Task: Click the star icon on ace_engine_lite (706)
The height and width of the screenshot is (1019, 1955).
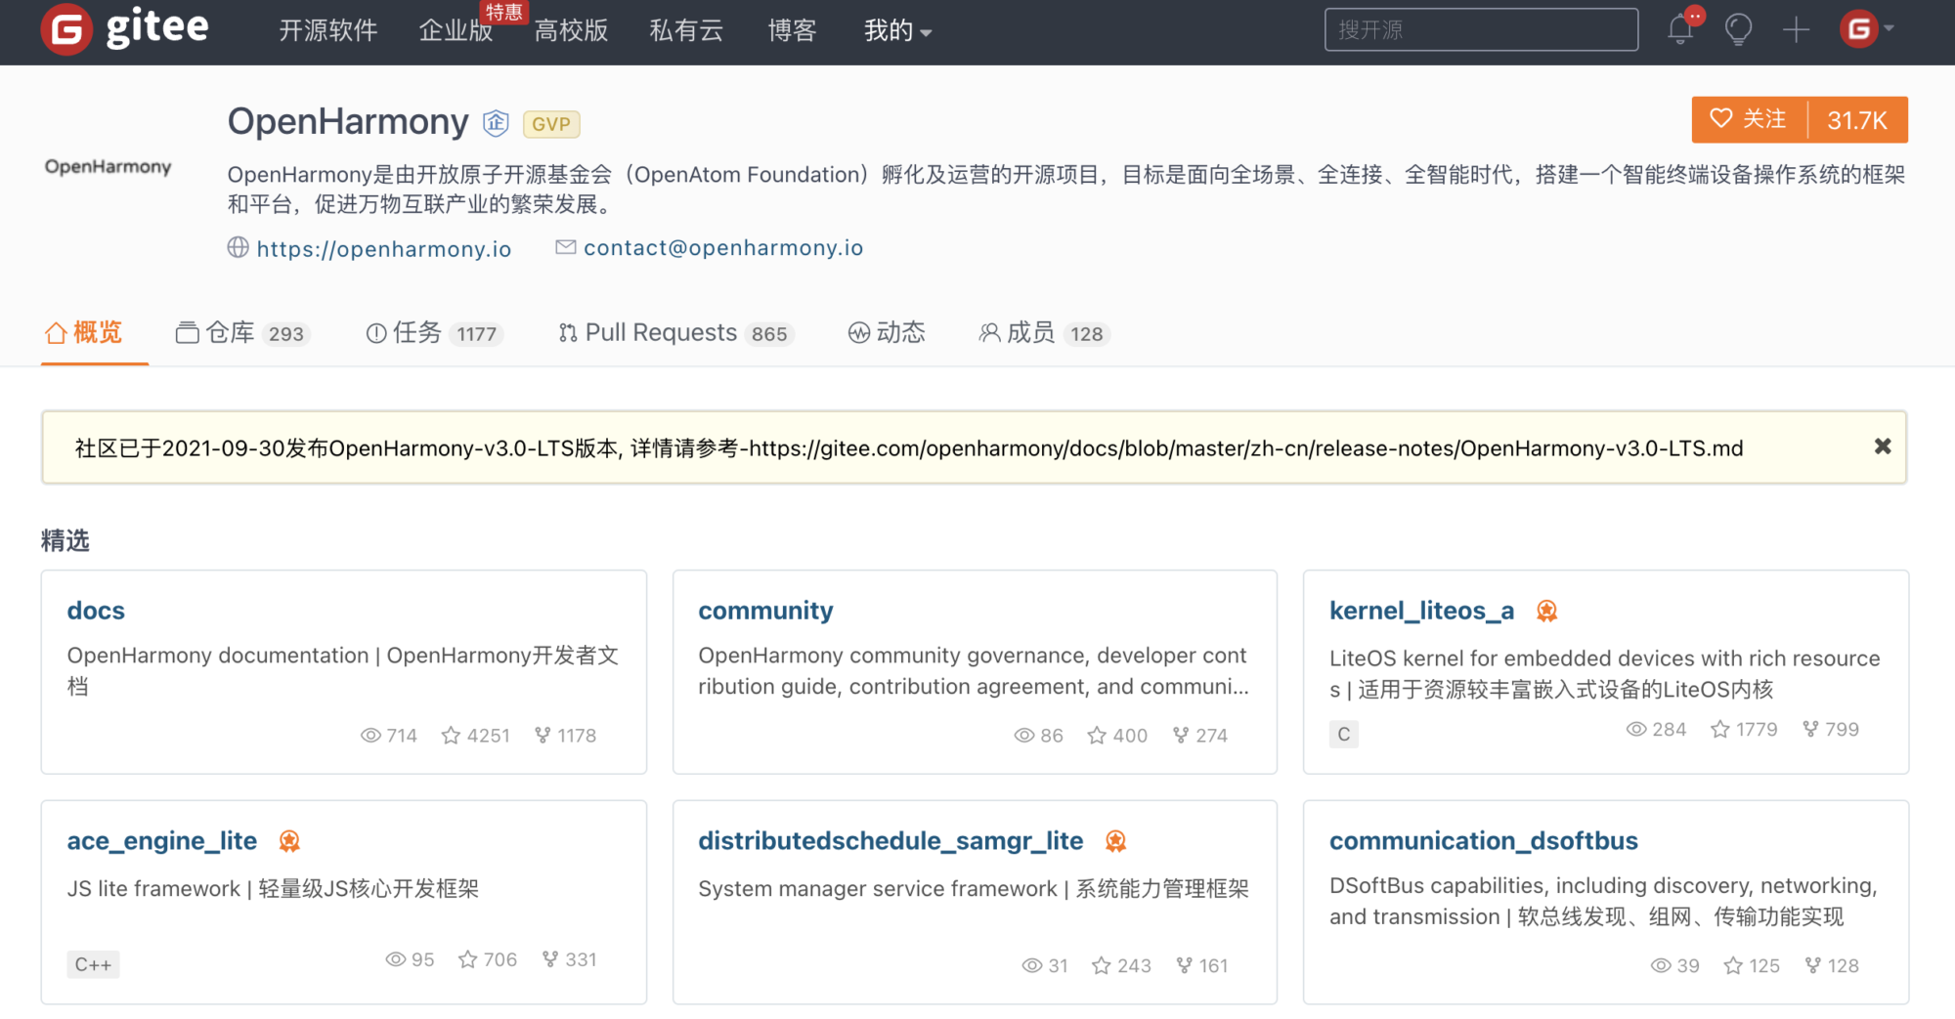Action: tap(468, 960)
